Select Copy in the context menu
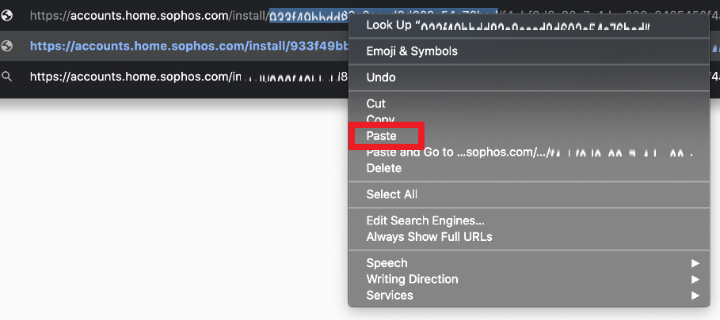Image resolution: width=720 pixels, height=320 pixels. coord(380,119)
